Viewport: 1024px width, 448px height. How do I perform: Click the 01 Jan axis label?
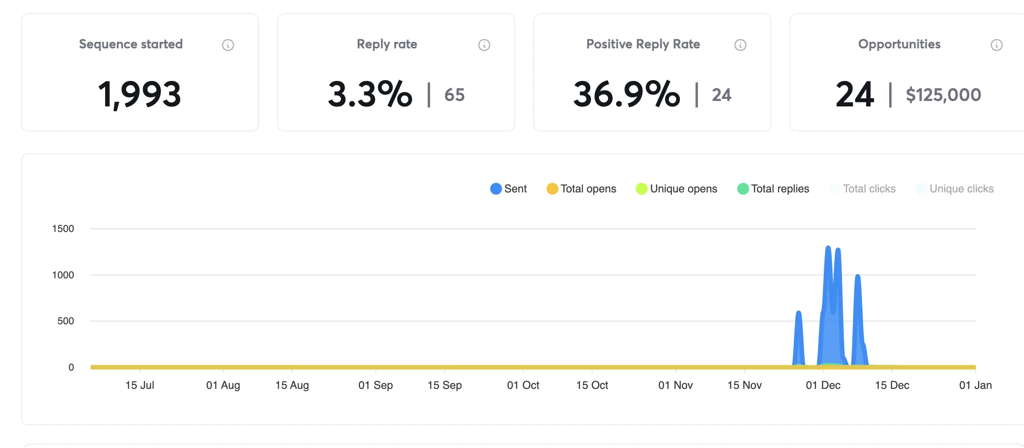click(x=975, y=385)
